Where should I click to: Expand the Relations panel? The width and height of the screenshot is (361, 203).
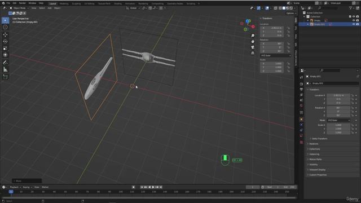[x=314, y=144]
